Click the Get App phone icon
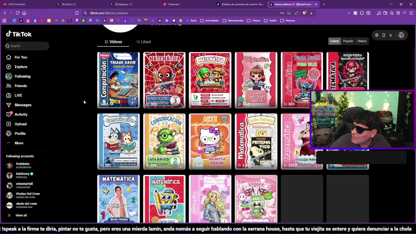The image size is (416, 234). point(383,35)
